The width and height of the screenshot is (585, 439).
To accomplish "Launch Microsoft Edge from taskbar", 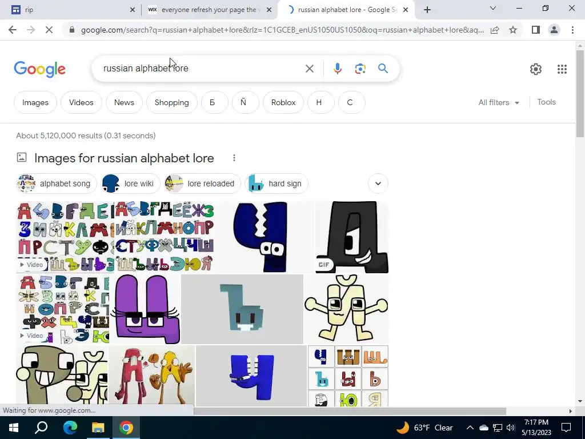I will tap(70, 428).
